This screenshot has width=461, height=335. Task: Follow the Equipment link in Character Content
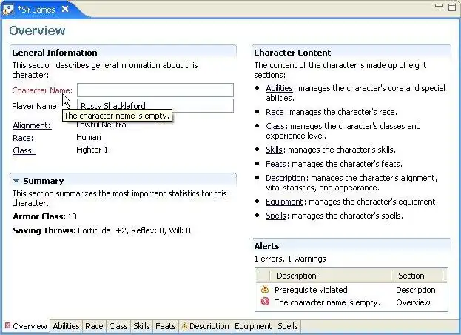[x=284, y=202]
